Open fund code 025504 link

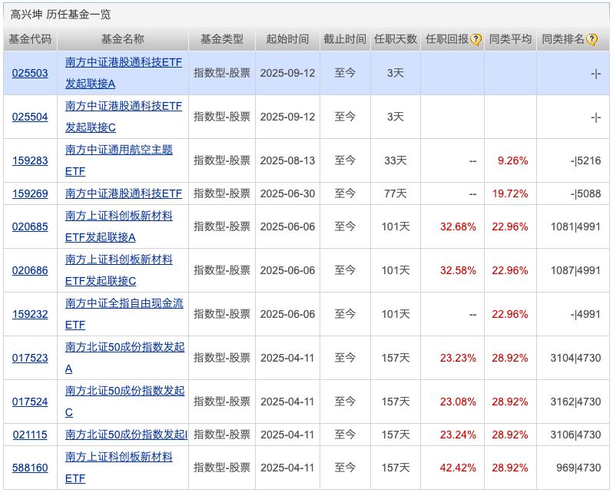pyautogui.click(x=30, y=117)
